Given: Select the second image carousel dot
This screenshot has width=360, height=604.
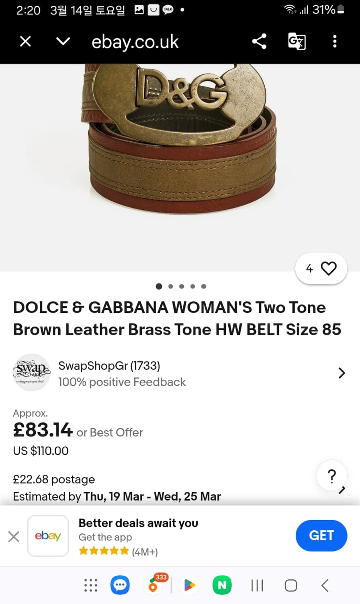Looking at the screenshot, I should (x=171, y=286).
